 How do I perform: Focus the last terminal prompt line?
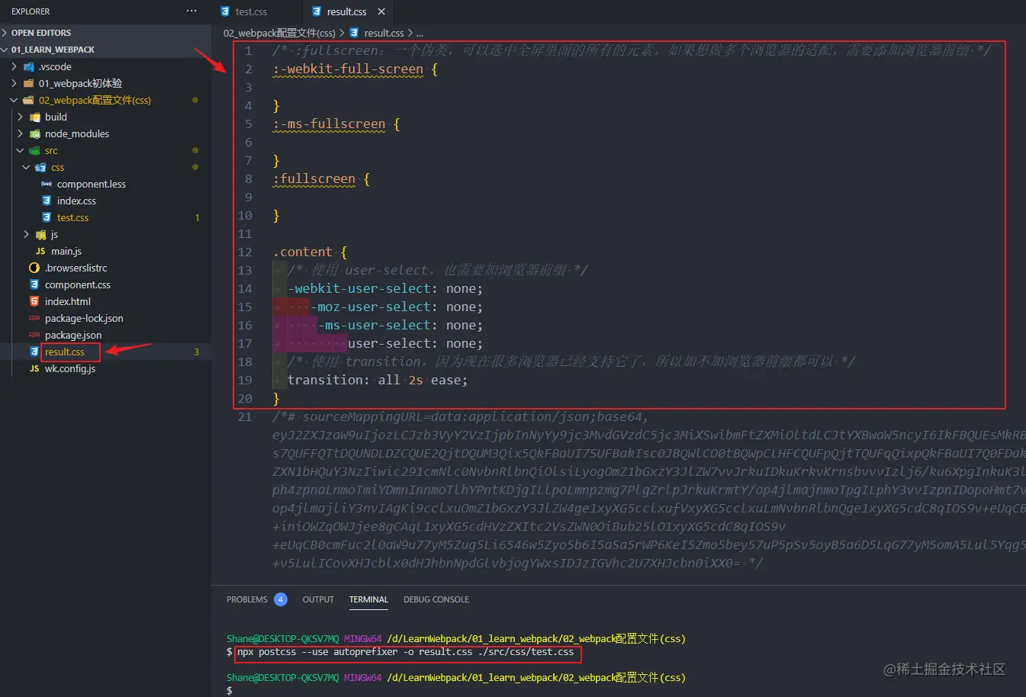(230, 691)
